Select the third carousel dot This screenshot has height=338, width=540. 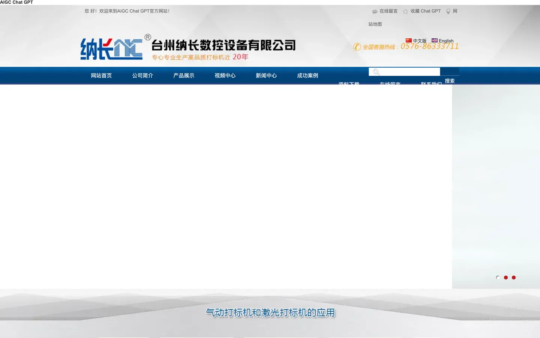coord(514,278)
